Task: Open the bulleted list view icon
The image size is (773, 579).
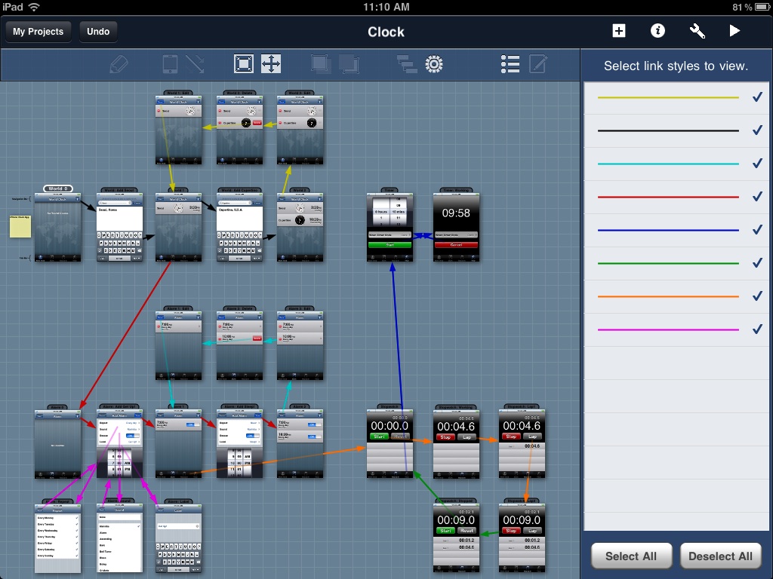Action: click(x=510, y=64)
